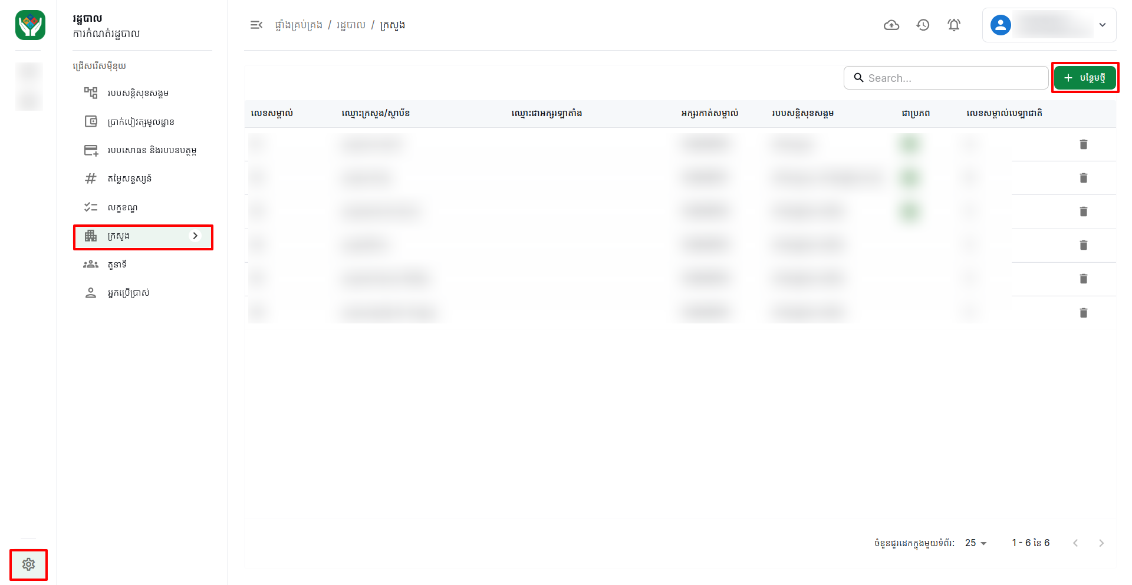Viewport: 1132px width, 585px height.
Task: Select the ក្រសួង sidebar menu item
Action: [x=143, y=236]
